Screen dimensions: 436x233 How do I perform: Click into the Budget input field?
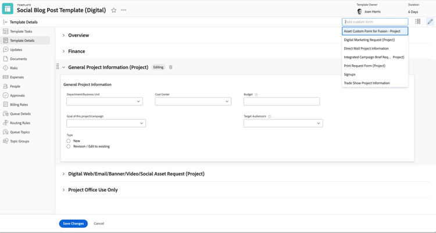coord(281,101)
